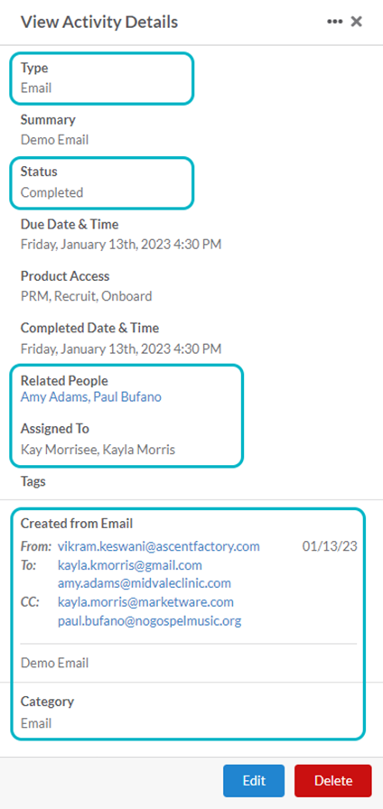Select the Status value Completed

click(x=51, y=192)
